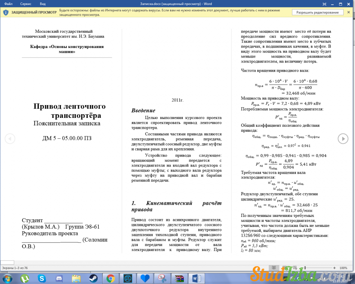Click the Московский государственный университет header
Viewport: 355px width, 284px height.
pyautogui.click(x=63, y=34)
